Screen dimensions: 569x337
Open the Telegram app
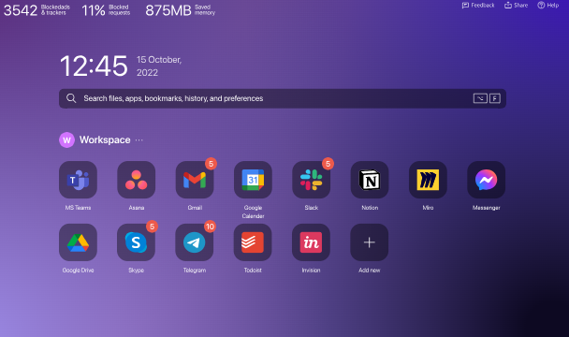195,242
